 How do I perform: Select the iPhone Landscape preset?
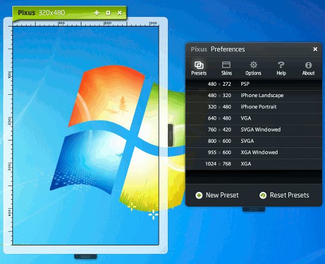click(x=253, y=95)
